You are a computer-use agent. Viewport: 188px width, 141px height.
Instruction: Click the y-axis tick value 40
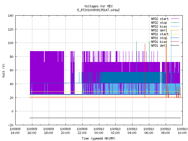pyautogui.click(x=11, y=84)
